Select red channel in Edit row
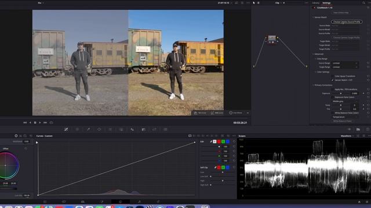371x208 pixels. tap(219, 142)
